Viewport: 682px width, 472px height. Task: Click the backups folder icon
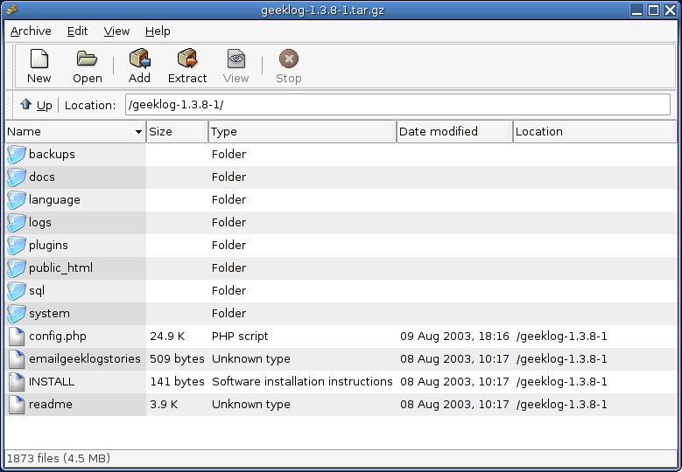(x=17, y=154)
